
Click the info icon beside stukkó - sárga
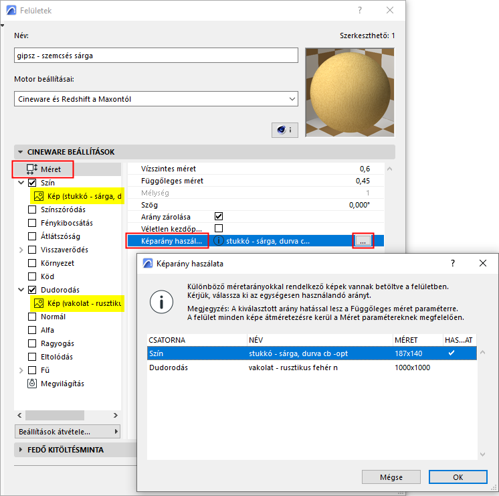click(x=218, y=241)
